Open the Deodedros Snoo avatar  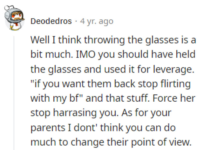pyautogui.click(x=14, y=18)
